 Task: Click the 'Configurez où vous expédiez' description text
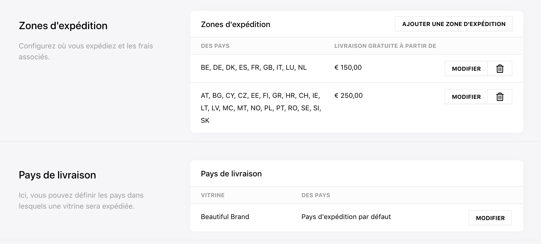pyautogui.click(x=86, y=52)
